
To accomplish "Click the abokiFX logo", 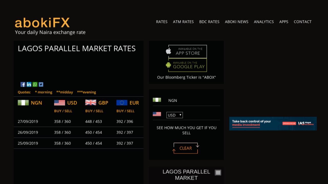I will pyautogui.click(x=42, y=23).
